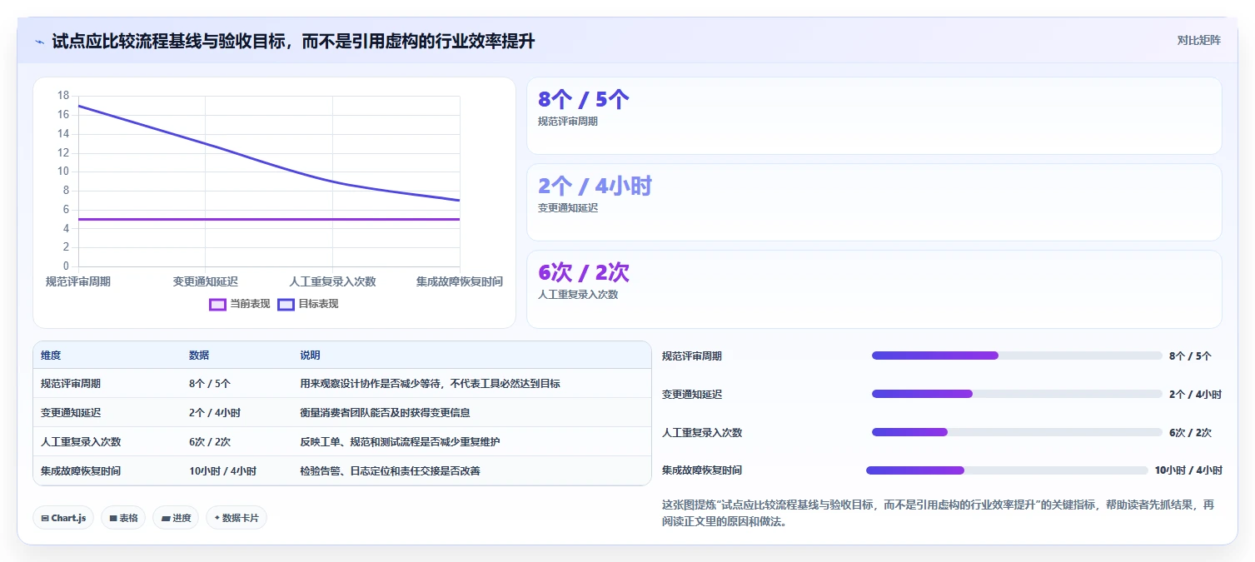Open the 6次 / 2次 stat card
The image size is (1255, 562).
pyautogui.click(x=874, y=289)
